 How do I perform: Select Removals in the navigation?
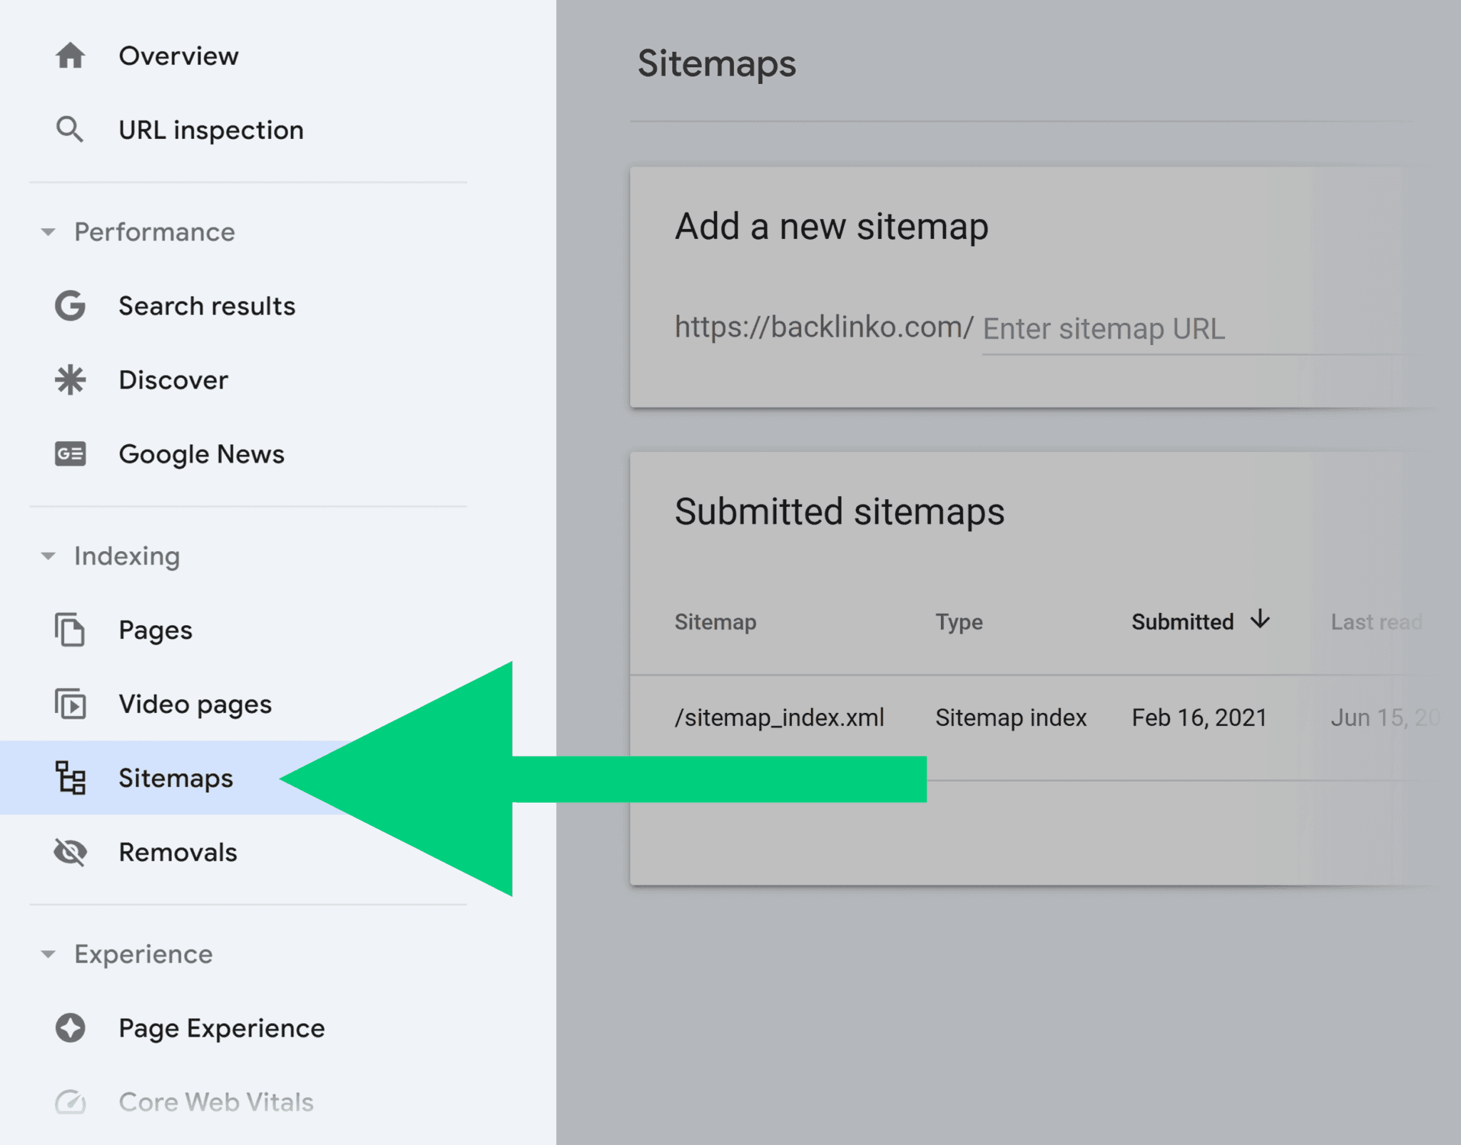(178, 853)
